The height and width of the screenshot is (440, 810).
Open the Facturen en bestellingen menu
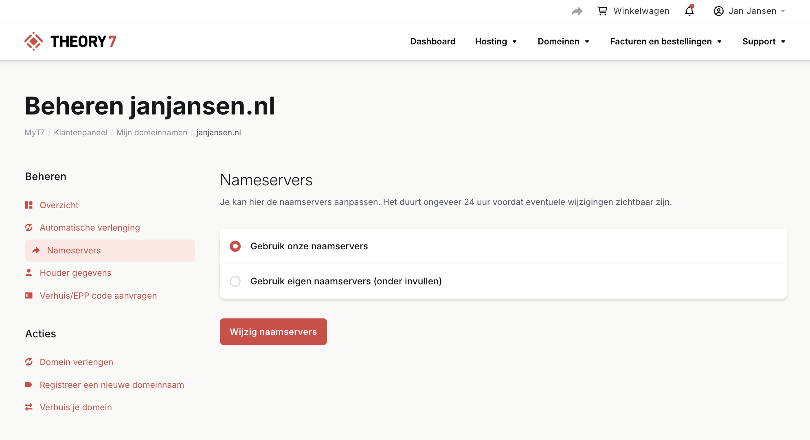pyautogui.click(x=665, y=42)
